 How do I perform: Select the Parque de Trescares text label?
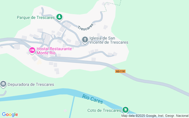coord(36,18)
